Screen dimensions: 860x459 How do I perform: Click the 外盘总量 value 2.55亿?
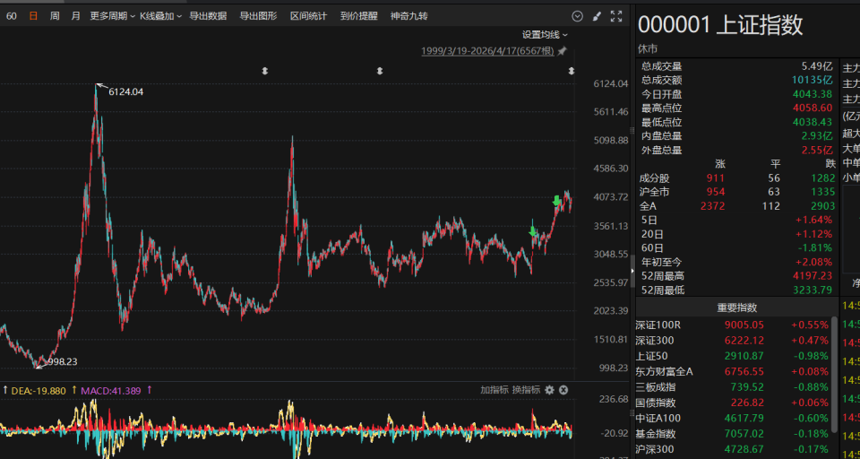click(816, 150)
